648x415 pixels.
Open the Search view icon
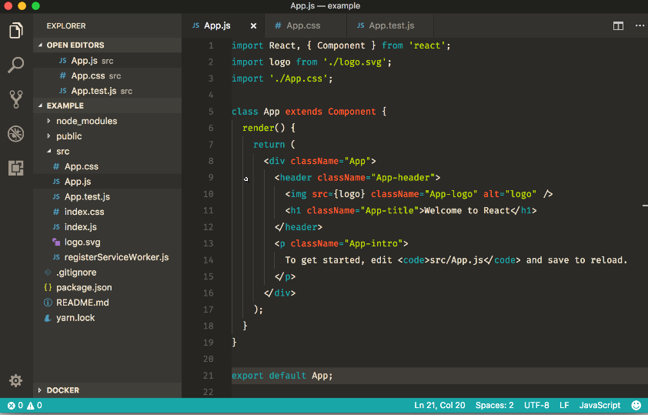pos(15,65)
